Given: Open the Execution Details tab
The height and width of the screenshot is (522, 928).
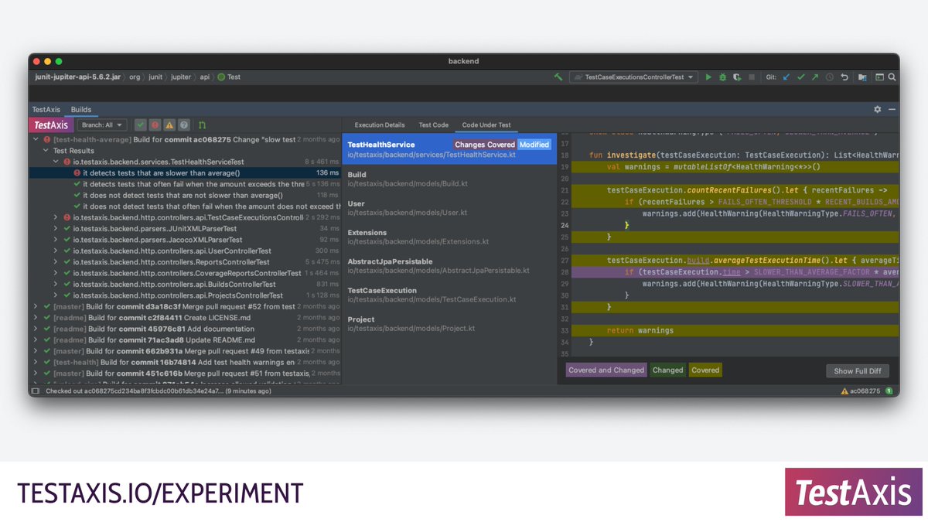Looking at the screenshot, I should (x=380, y=125).
